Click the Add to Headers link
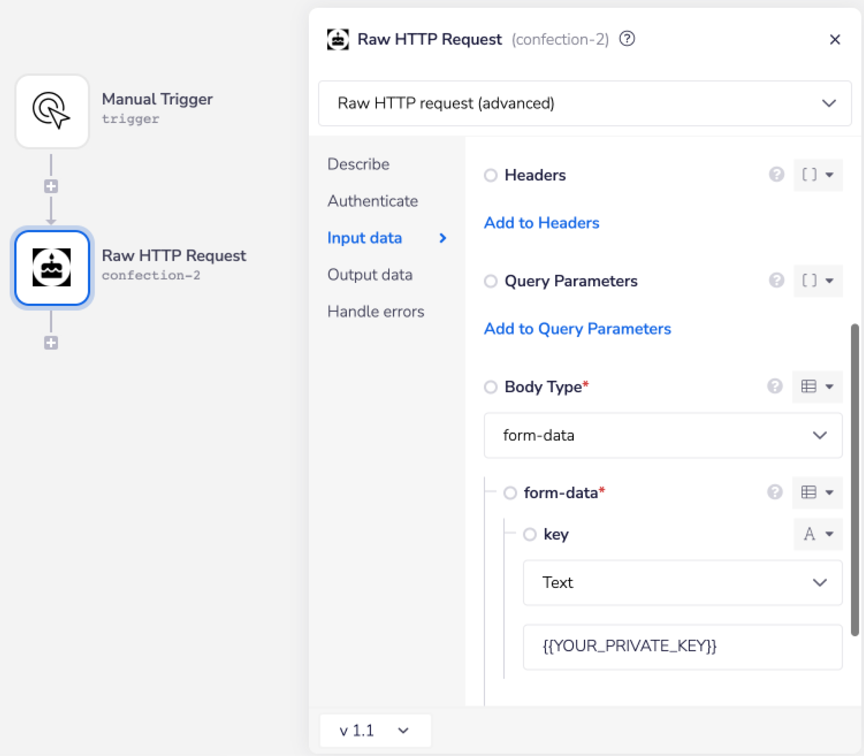The width and height of the screenshot is (864, 756). 541,222
